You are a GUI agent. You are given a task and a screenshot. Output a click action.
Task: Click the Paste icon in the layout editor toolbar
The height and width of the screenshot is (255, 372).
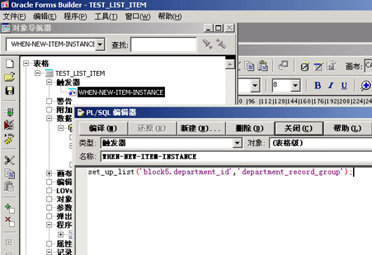click(263, 66)
